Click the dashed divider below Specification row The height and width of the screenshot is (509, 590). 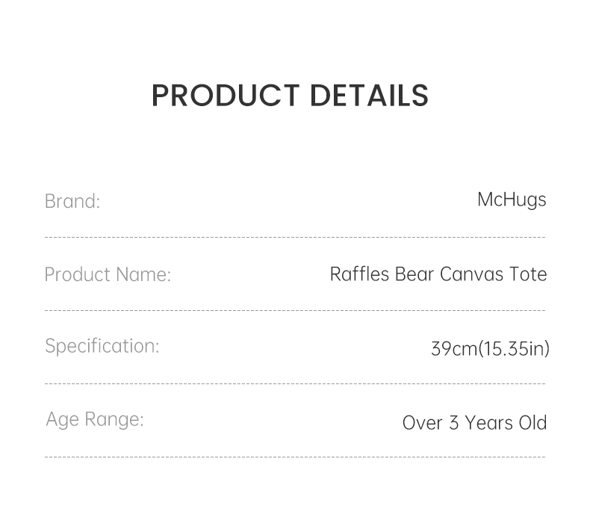[295, 384]
